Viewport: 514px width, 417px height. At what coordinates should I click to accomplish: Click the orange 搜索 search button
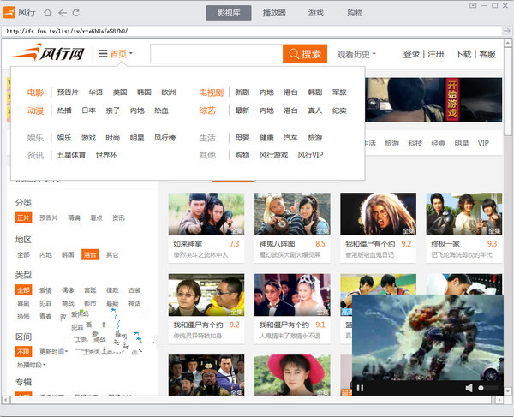305,54
